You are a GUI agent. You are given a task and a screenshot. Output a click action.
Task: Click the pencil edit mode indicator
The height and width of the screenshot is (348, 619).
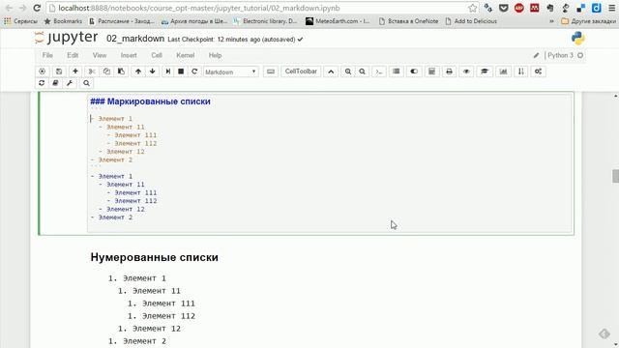536,56
